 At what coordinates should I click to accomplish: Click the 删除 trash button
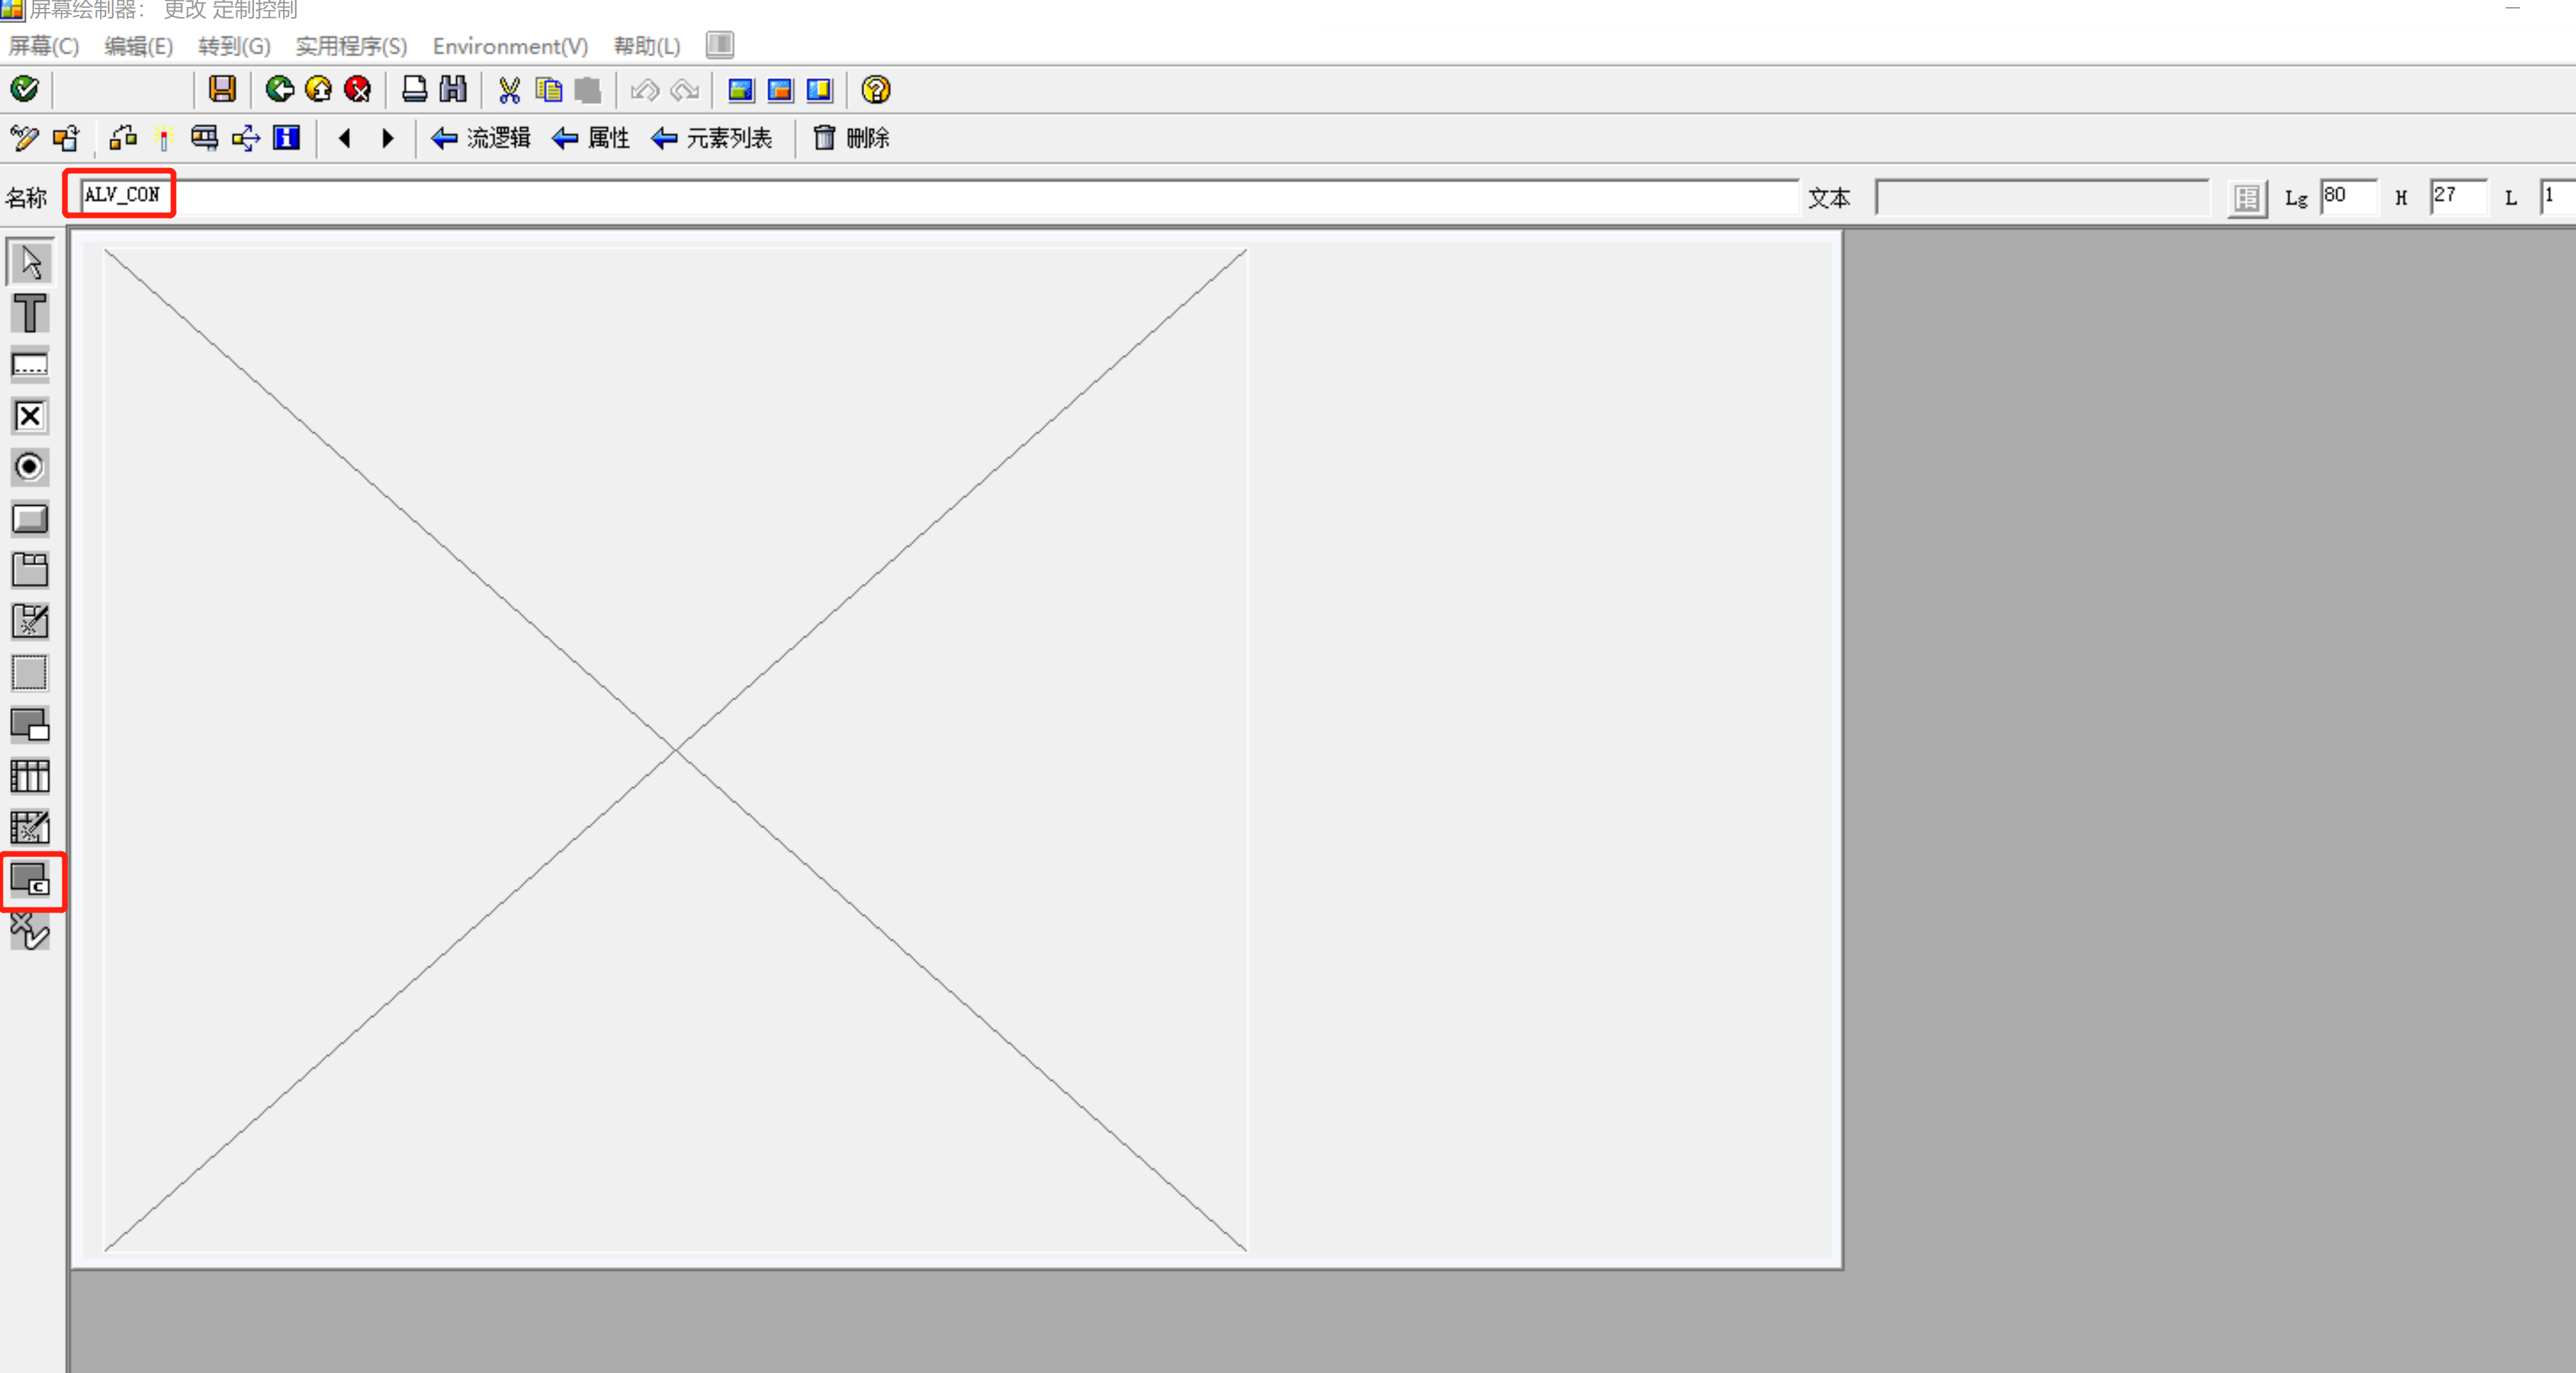pos(851,138)
